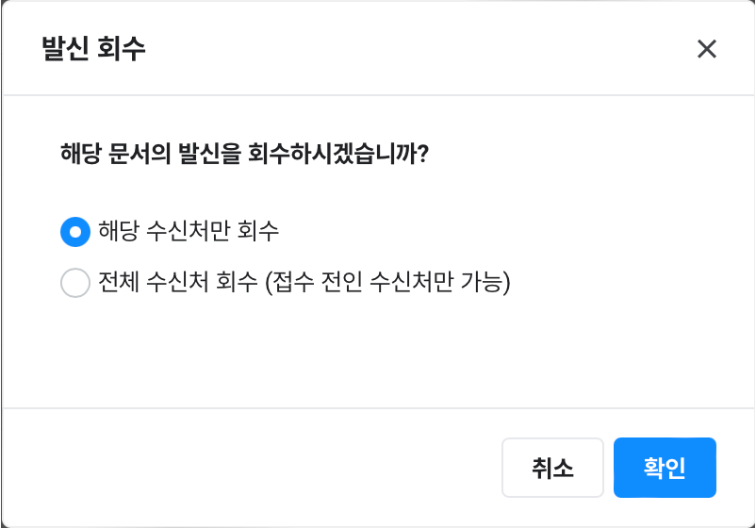Enable recall for all recipients option
Image resolution: width=756 pixels, height=528 pixels.
[x=75, y=283]
